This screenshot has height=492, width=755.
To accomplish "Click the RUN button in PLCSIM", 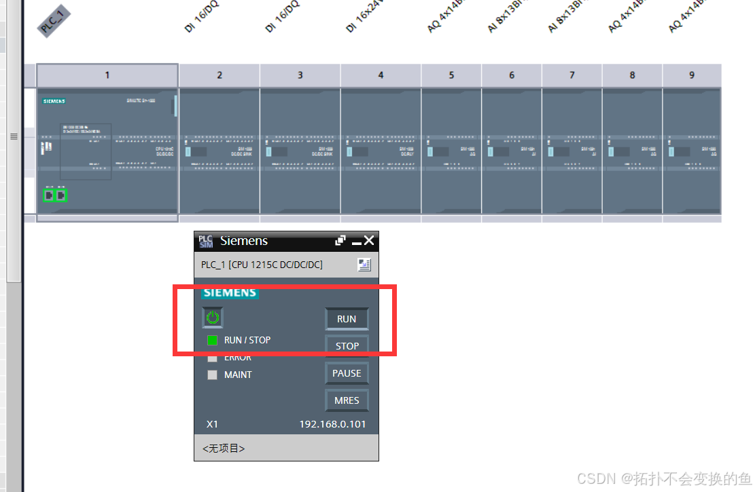I will click(347, 319).
